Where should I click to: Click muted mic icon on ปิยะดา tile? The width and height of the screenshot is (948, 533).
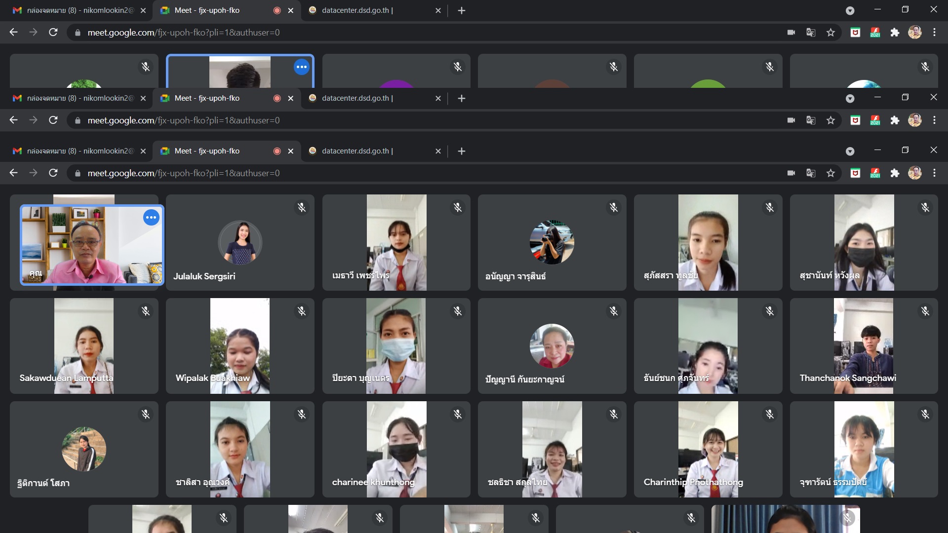(458, 311)
